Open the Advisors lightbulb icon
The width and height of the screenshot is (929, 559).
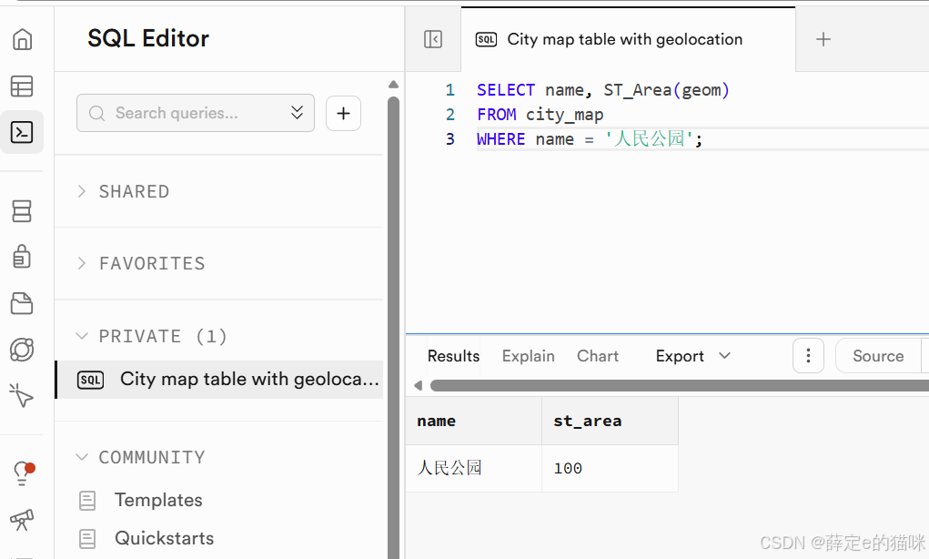[x=23, y=473]
